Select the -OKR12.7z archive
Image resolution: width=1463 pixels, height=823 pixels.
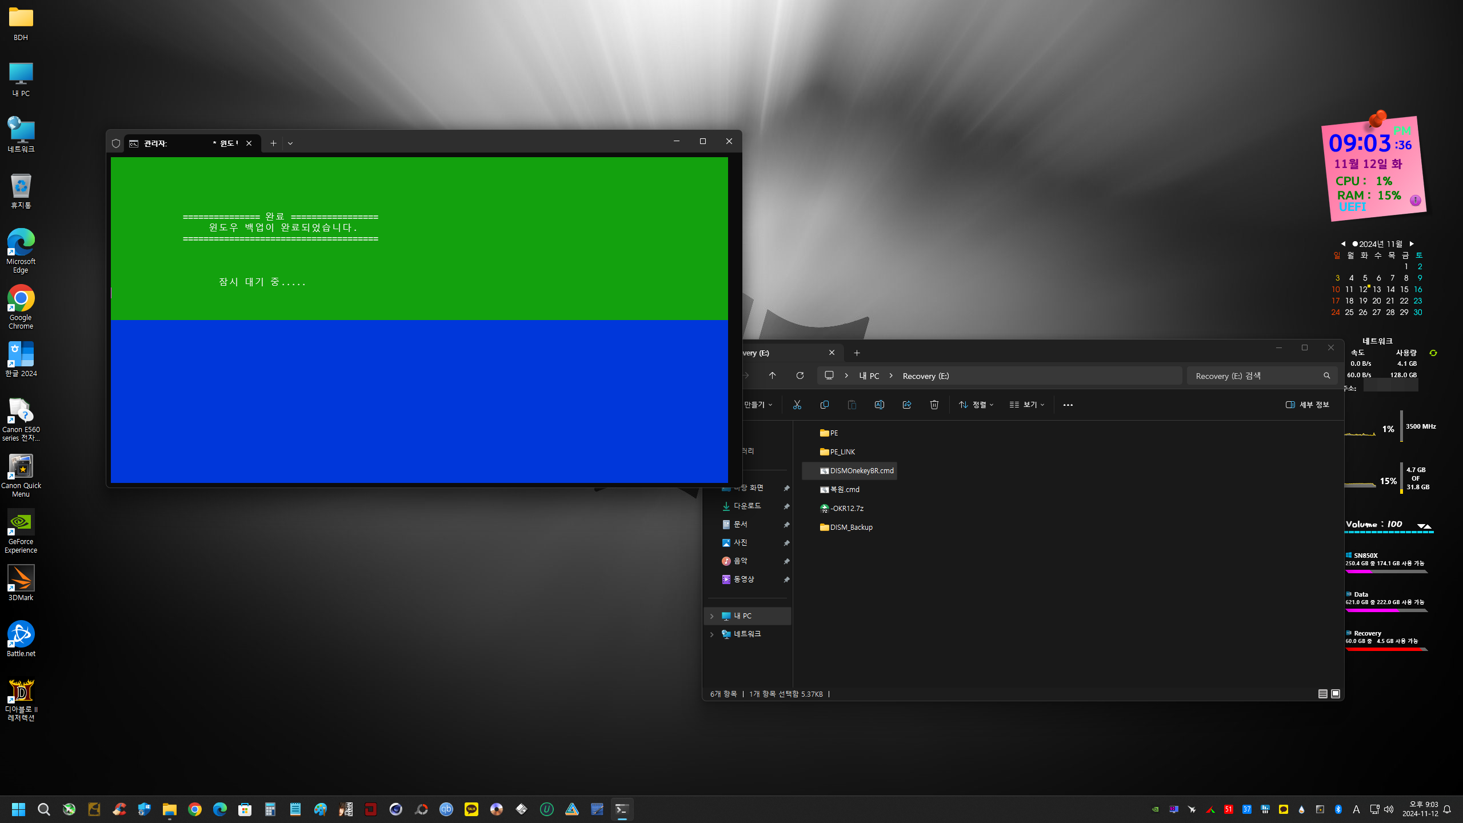[841, 509]
